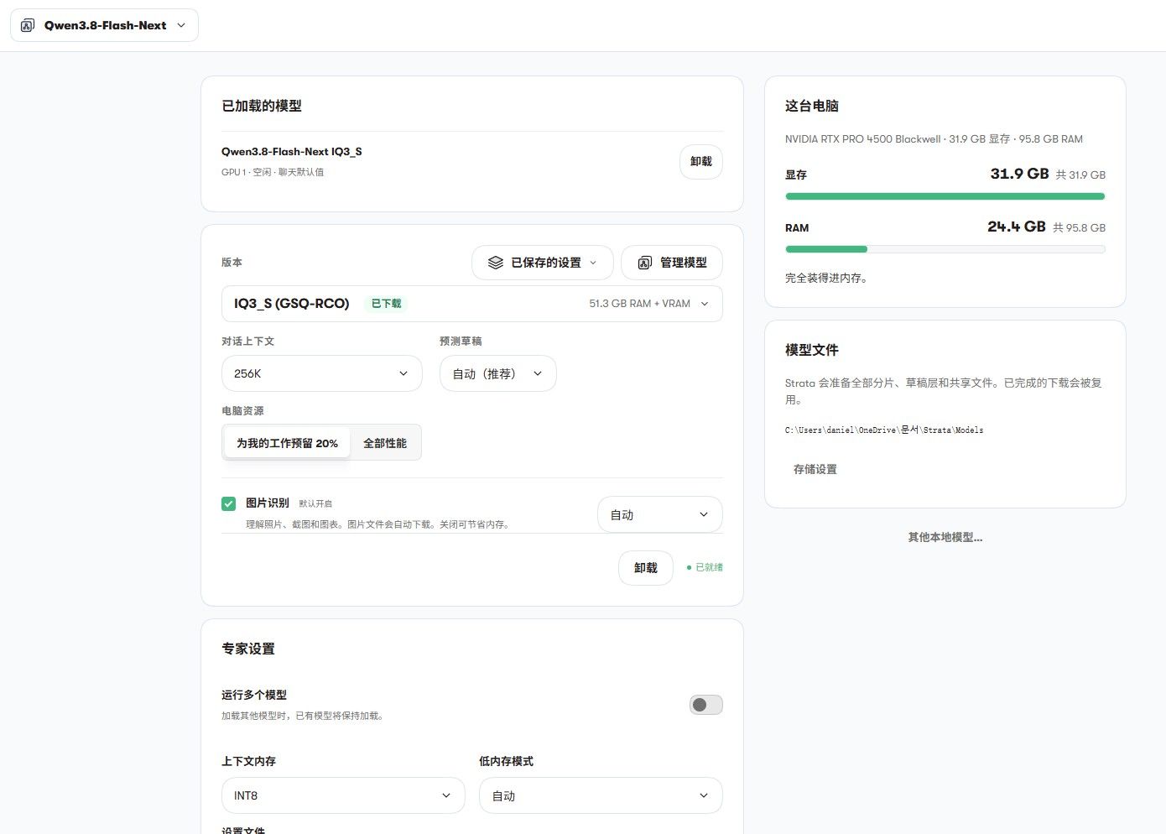The width and height of the screenshot is (1166, 834).
Task: Click 其他本地模型... link
Action: 945,537
